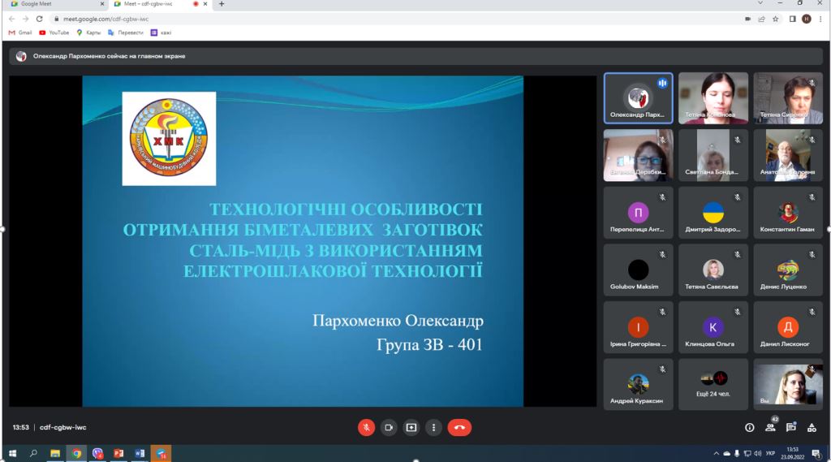Bookmark this page with star icon
831x462 pixels.
pos(775,19)
